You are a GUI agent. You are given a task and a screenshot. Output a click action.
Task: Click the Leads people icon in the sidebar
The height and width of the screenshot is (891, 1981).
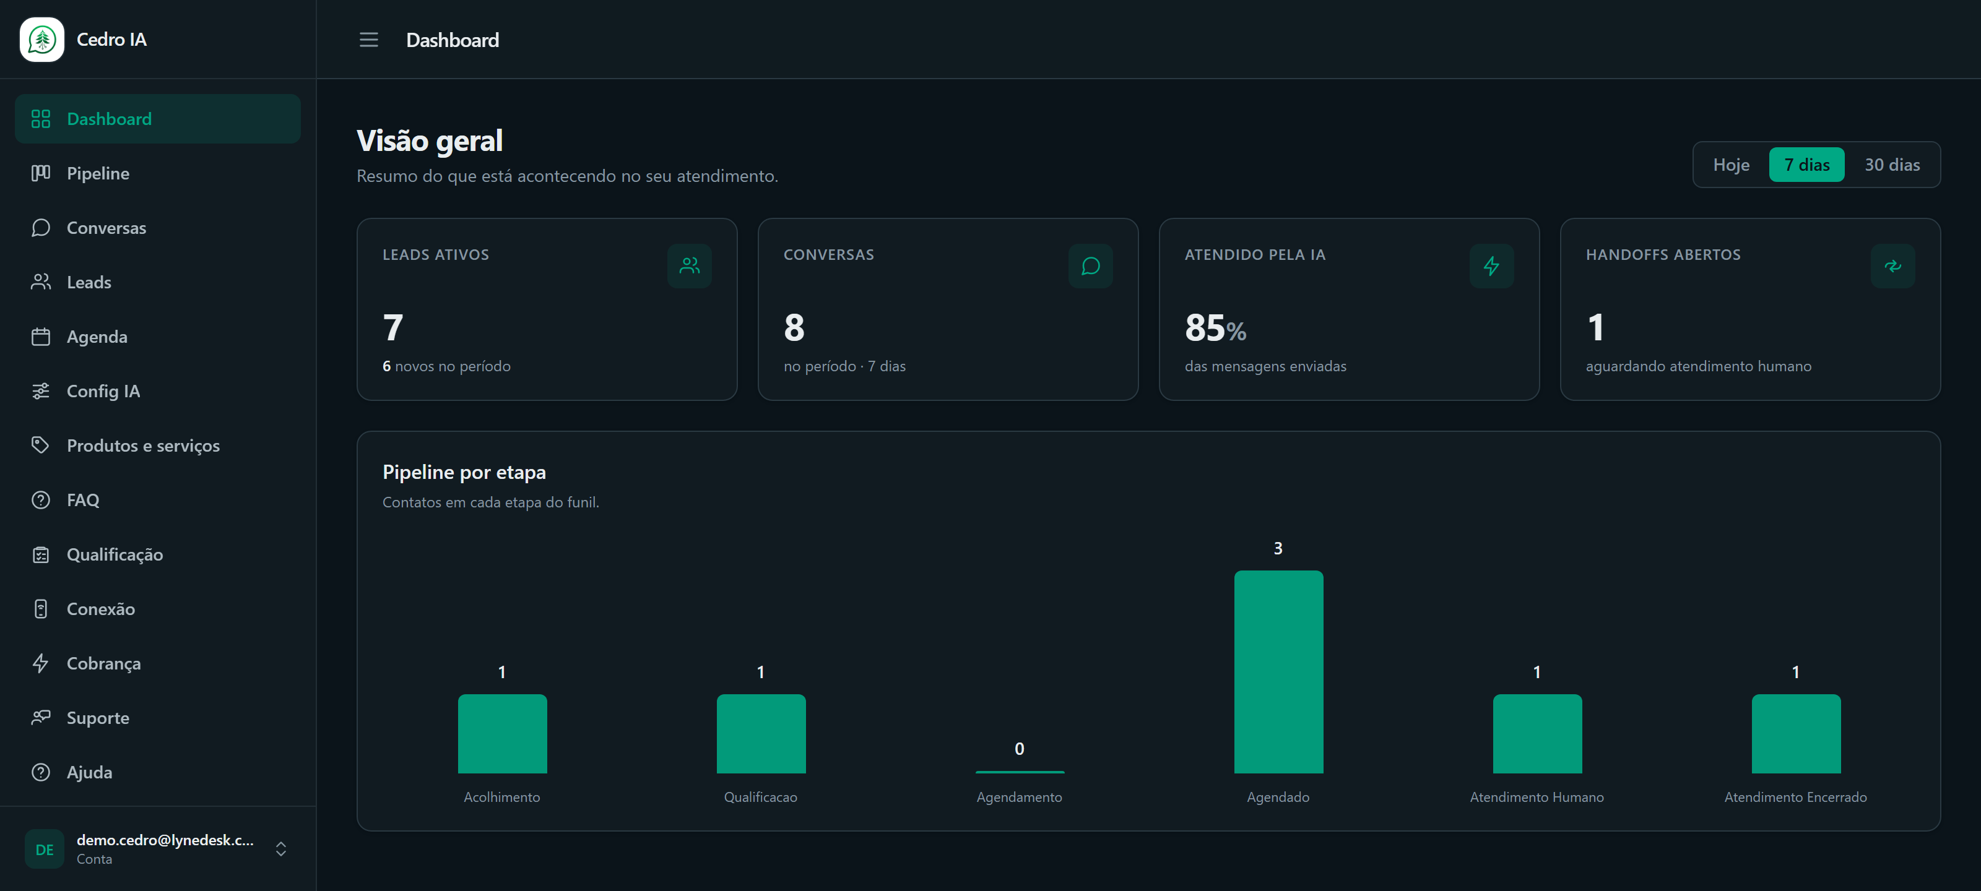click(x=41, y=282)
